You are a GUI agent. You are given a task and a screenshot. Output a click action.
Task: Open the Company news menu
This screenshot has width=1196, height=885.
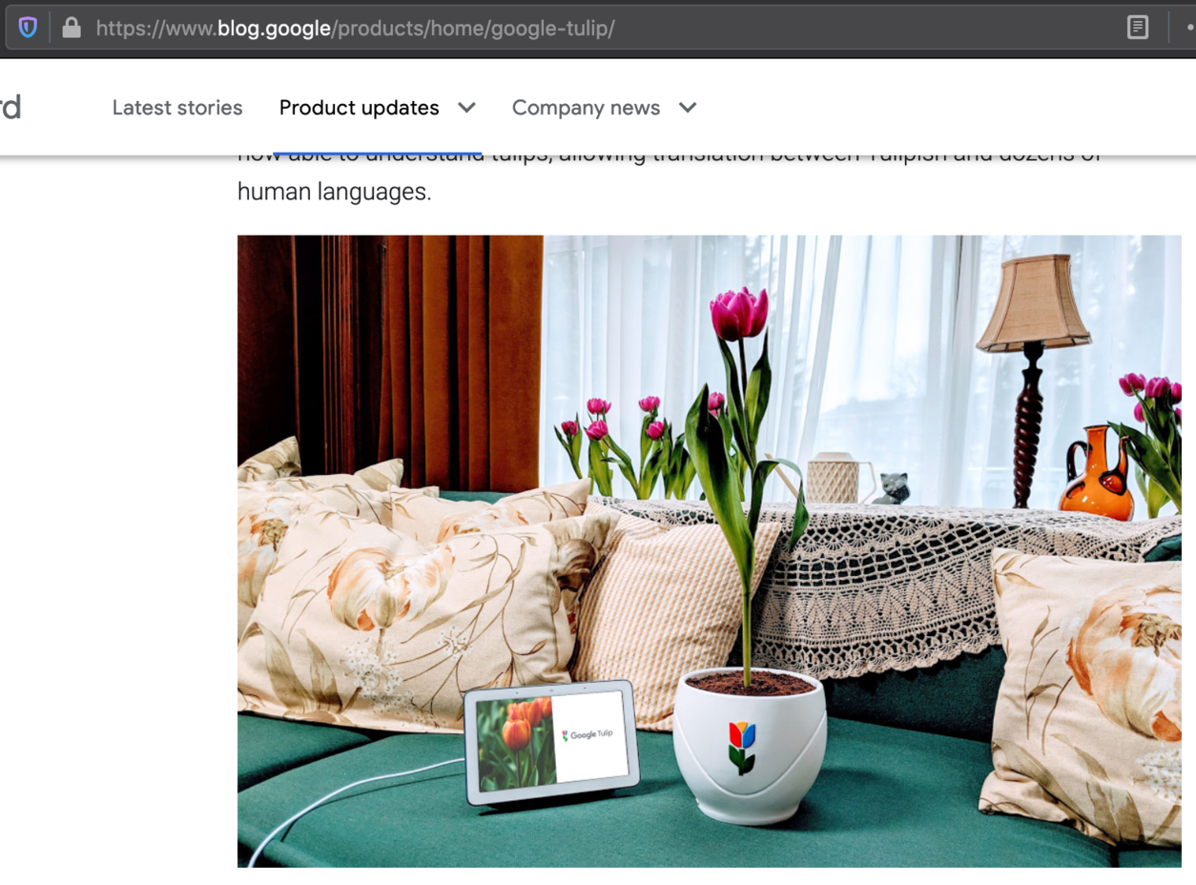[x=586, y=108]
